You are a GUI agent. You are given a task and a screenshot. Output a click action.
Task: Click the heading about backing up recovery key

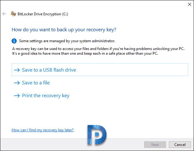point(64,30)
